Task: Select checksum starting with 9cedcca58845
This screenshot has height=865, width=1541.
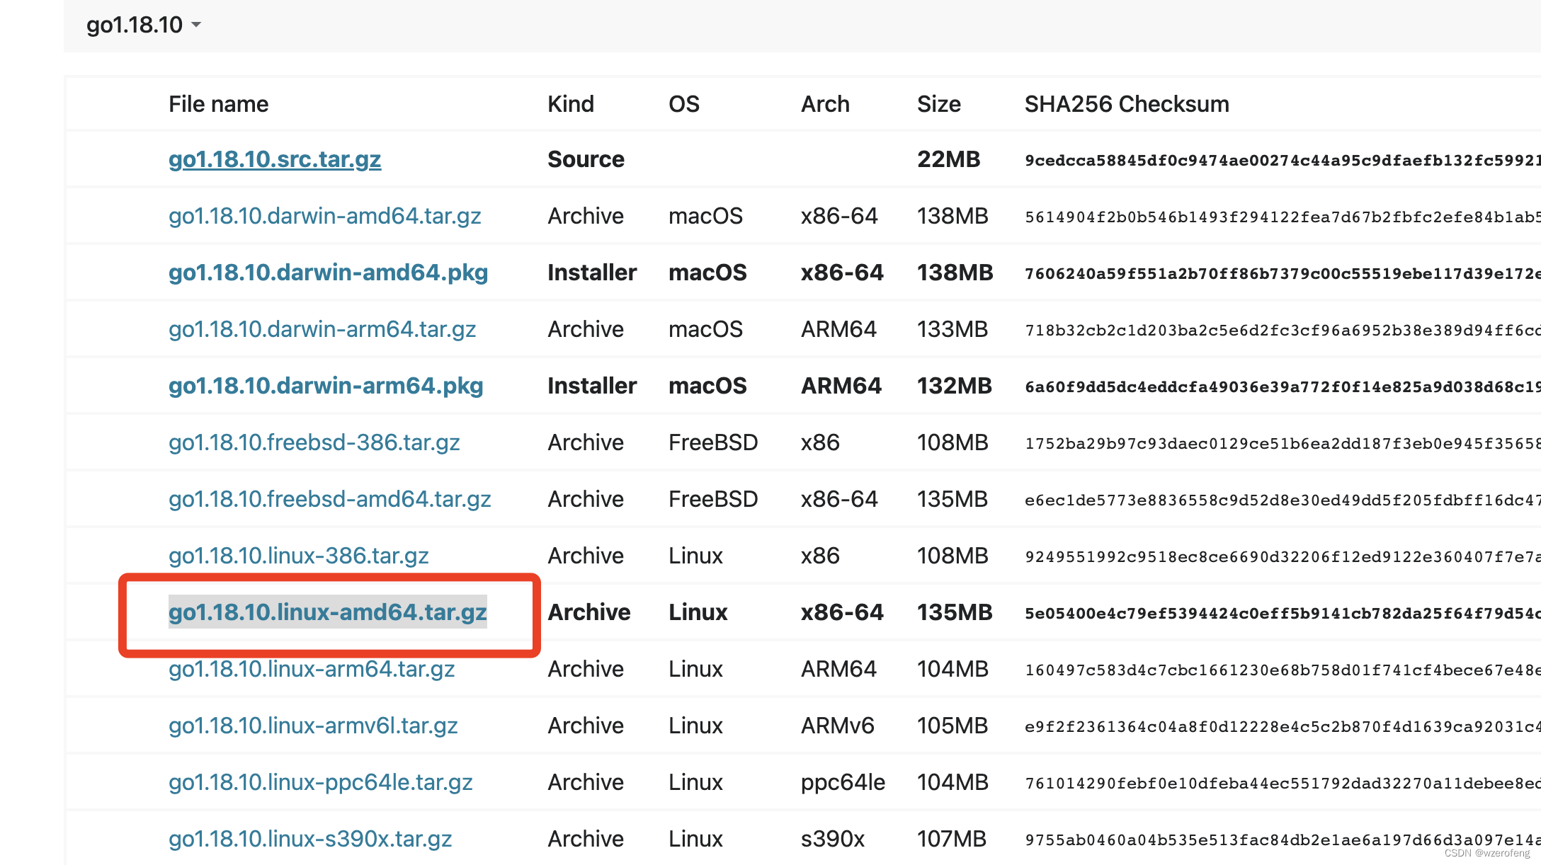Action: point(1283,160)
